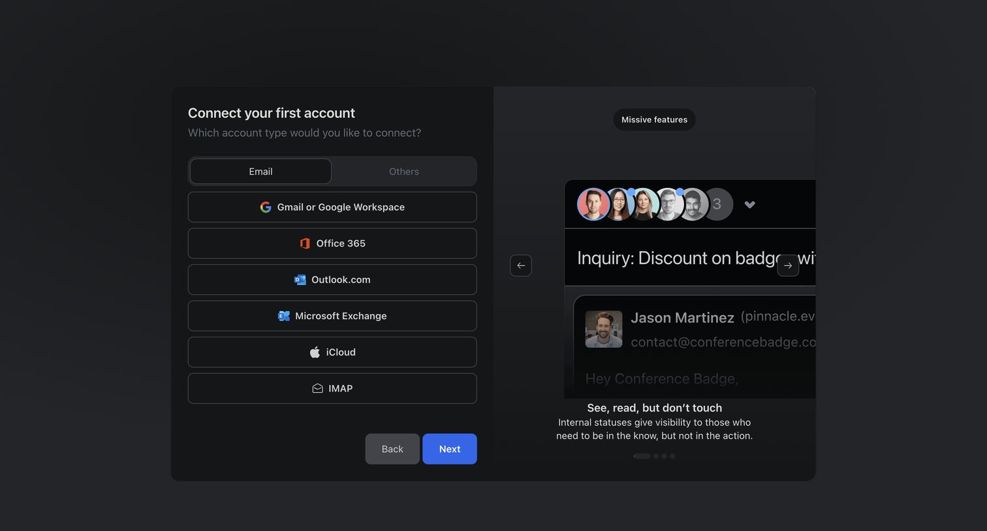Click Jason Martinez's profile photo
The width and height of the screenshot is (987, 531).
point(604,329)
